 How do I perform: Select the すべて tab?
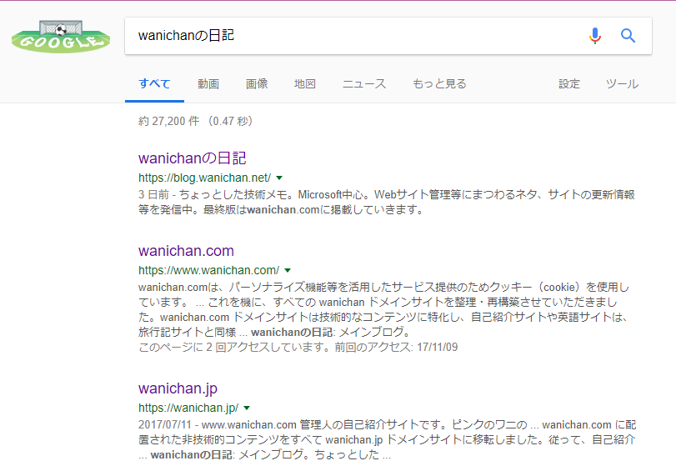click(x=154, y=83)
